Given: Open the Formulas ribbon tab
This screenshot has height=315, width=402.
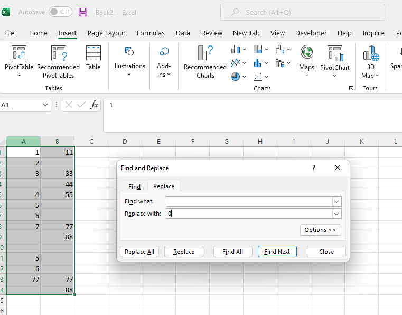Looking at the screenshot, I should click(x=151, y=33).
